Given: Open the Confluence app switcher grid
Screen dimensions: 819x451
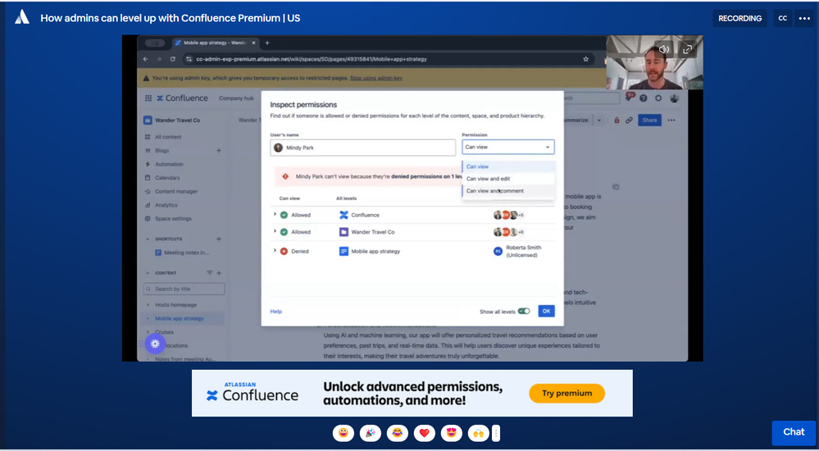Looking at the screenshot, I should tap(148, 98).
